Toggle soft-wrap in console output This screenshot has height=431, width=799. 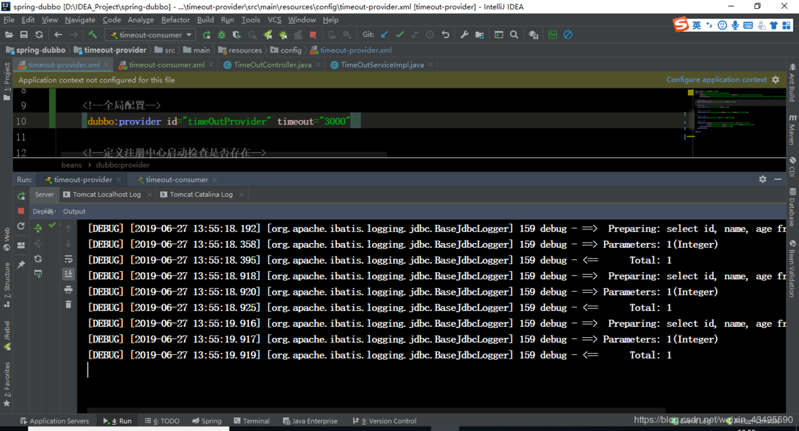(x=68, y=259)
